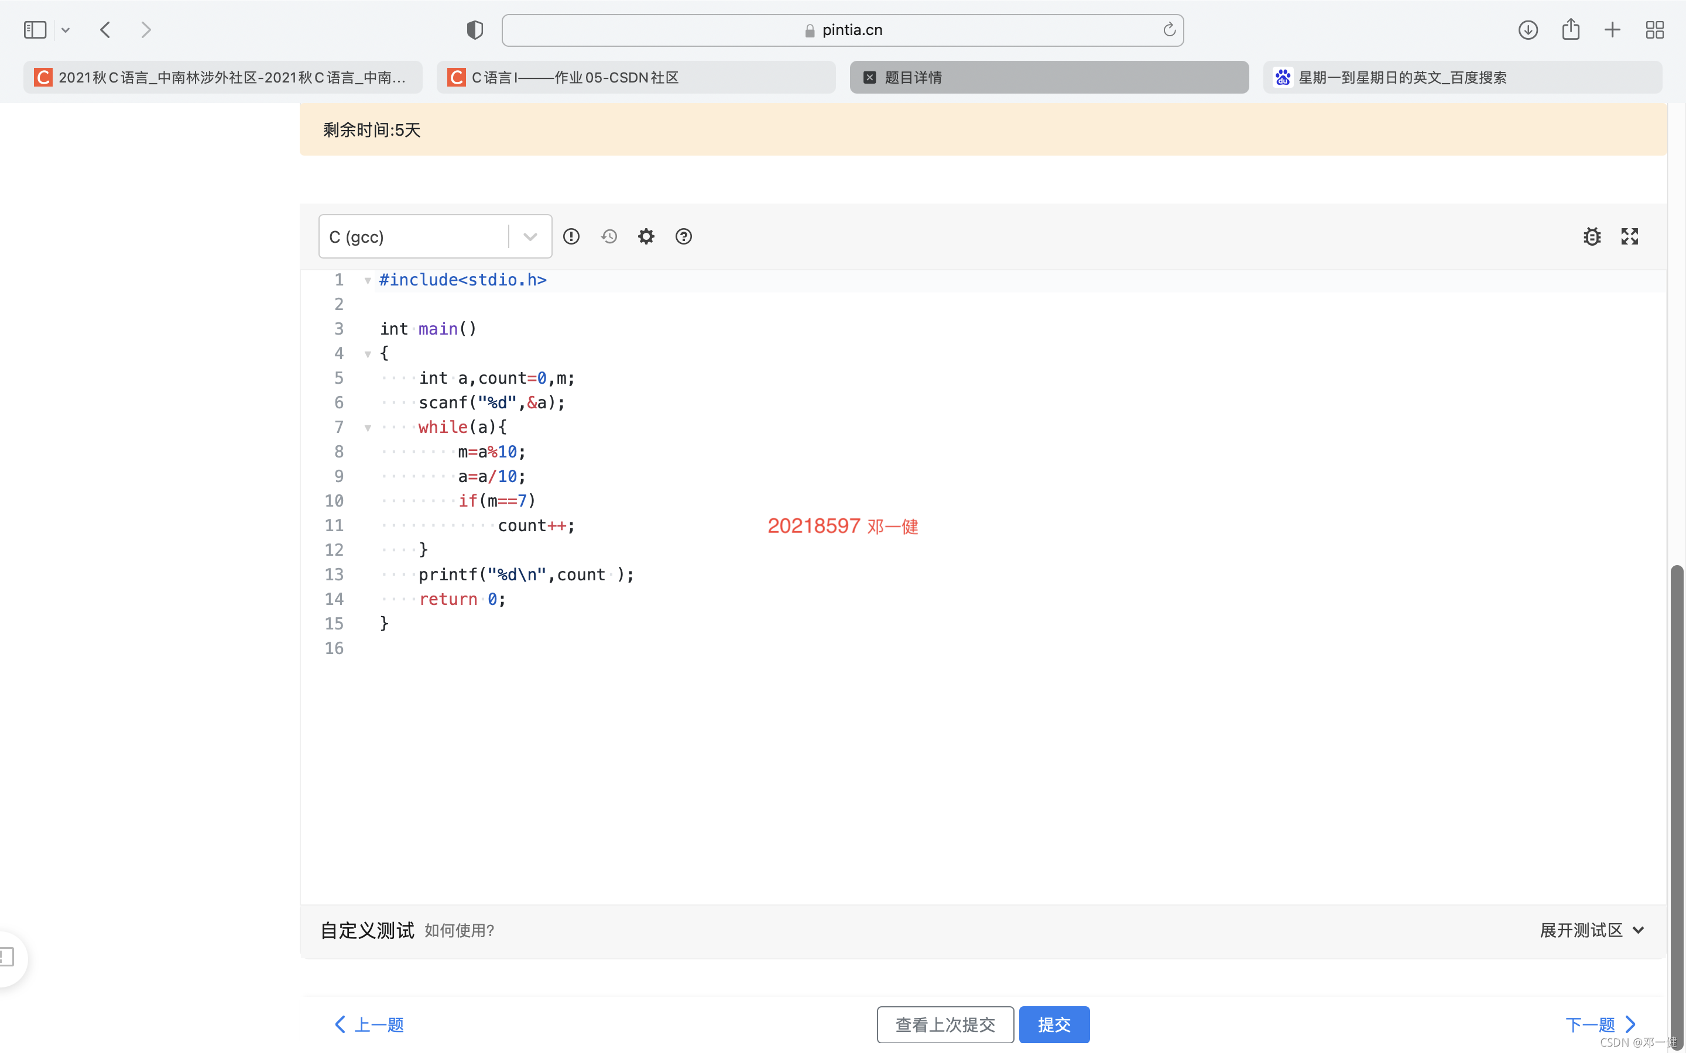Click 查看上次提交 button
This screenshot has height=1053, width=1686.
945,1024
